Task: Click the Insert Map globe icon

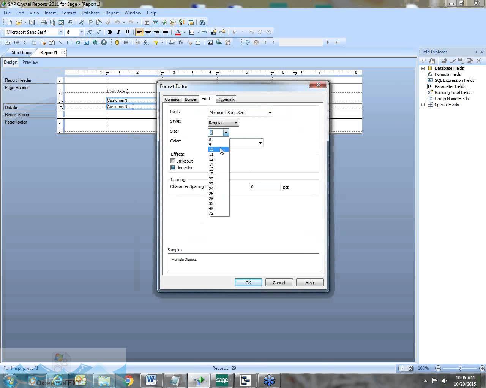Action: tap(95, 42)
